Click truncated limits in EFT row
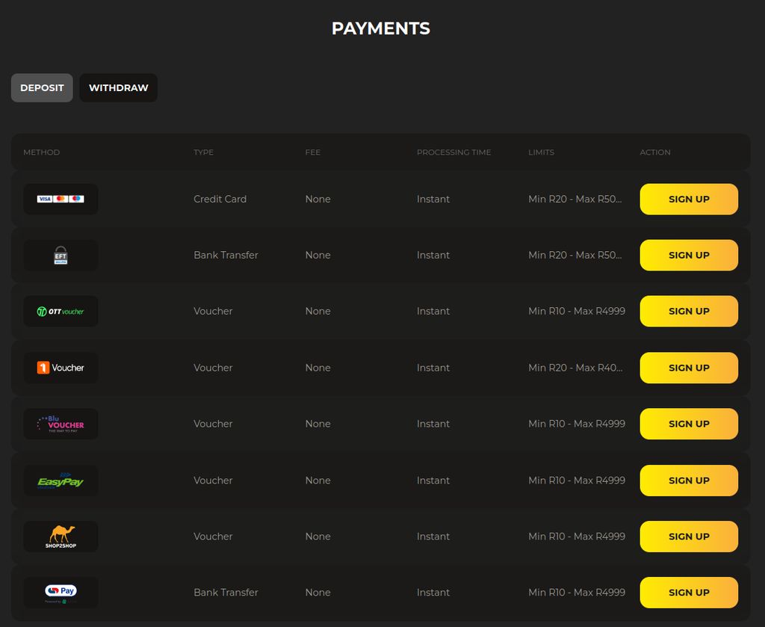 575,255
